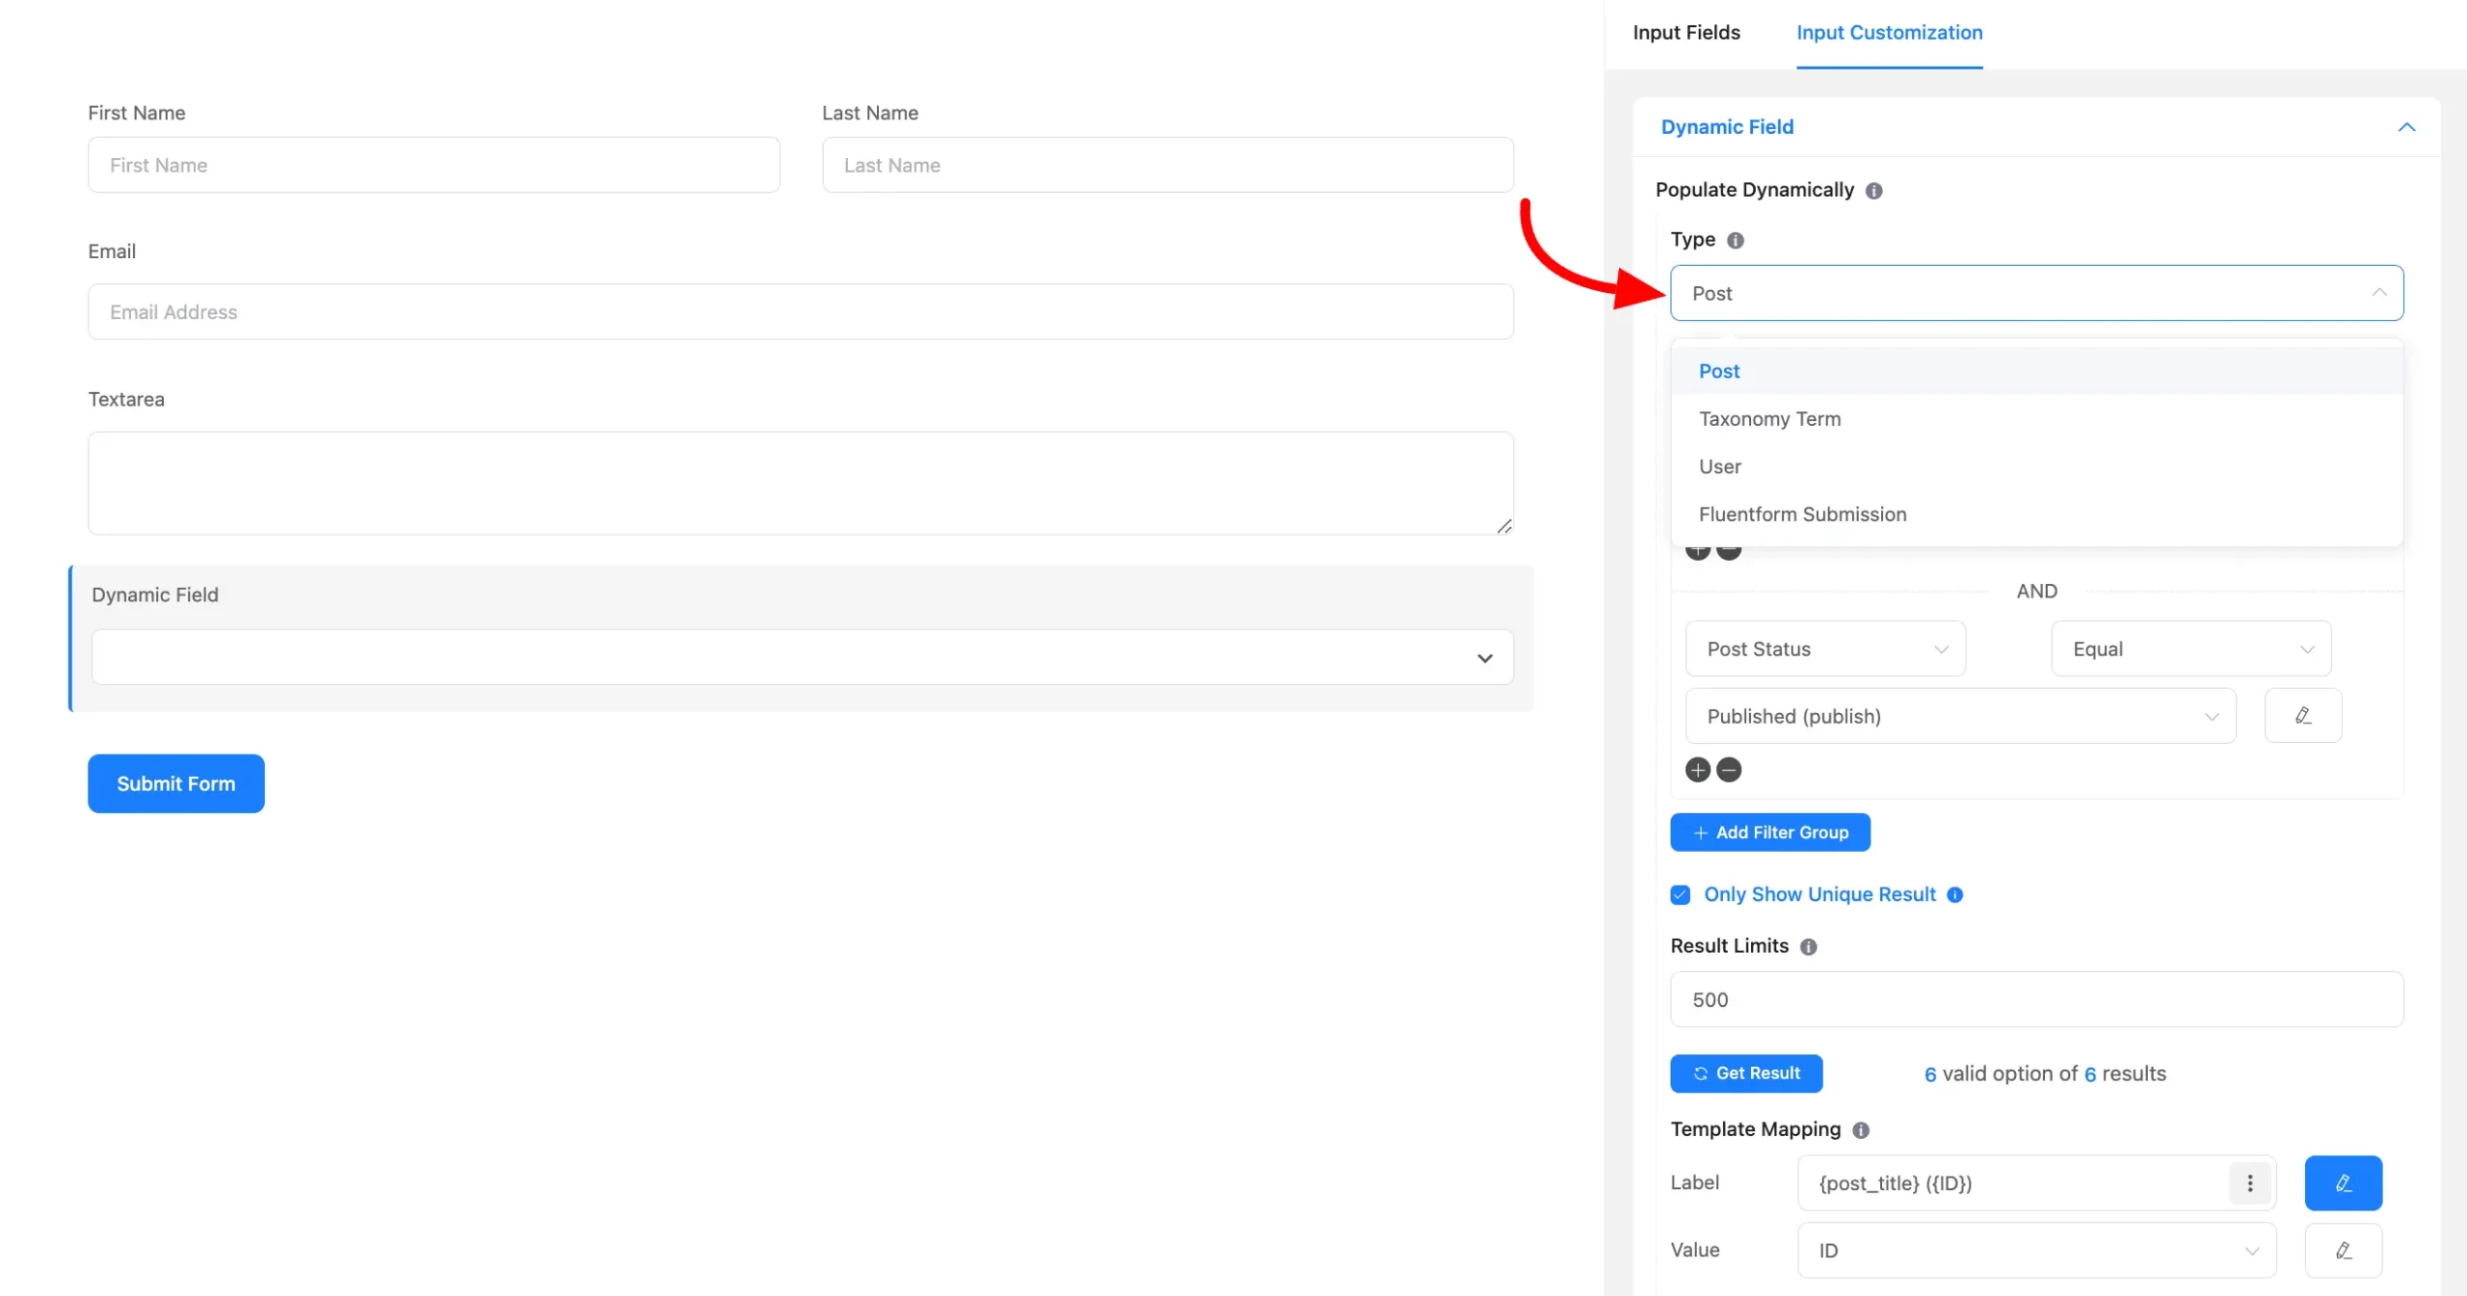Image resolution: width=2467 pixels, height=1296 pixels.
Task: Click the minus icon to remove filter condition
Action: (1730, 770)
